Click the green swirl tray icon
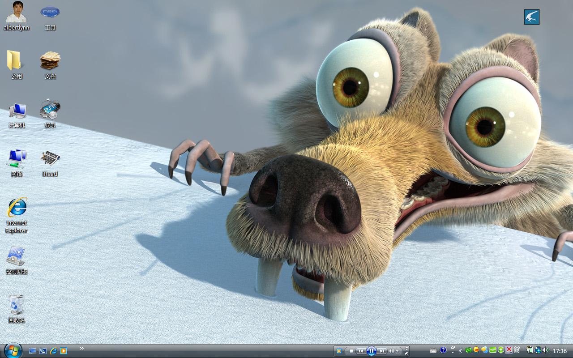The height and width of the screenshot is (358, 573). (x=468, y=350)
